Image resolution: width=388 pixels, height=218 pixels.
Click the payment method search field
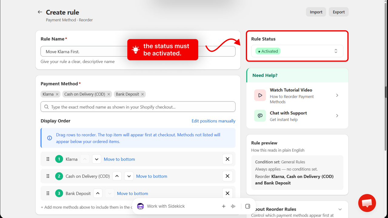[138, 107]
